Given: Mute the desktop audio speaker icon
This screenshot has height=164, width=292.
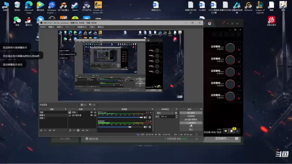Looking at the screenshot, I should 145,127.
